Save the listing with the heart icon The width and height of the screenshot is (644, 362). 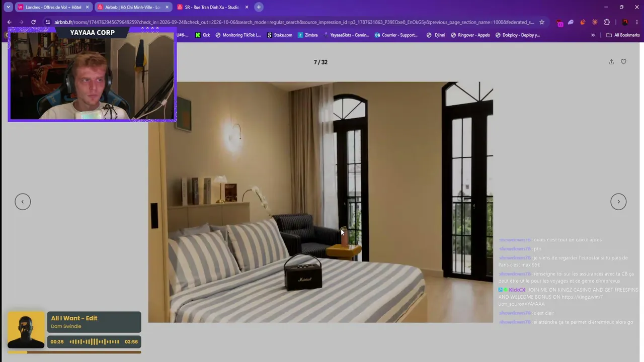pyautogui.click(x=623, y=62)
